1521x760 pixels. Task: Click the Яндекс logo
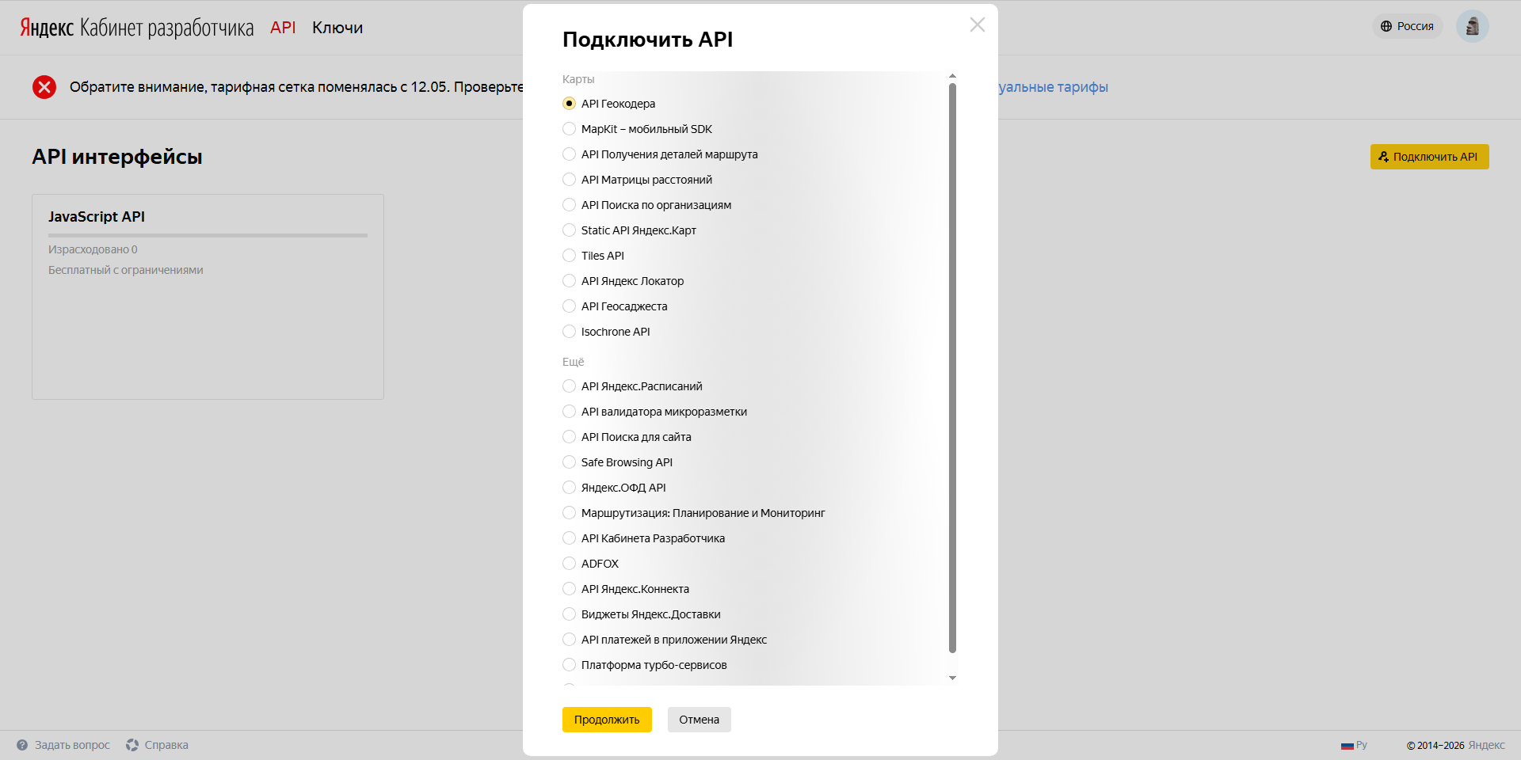tap(47, 28)
